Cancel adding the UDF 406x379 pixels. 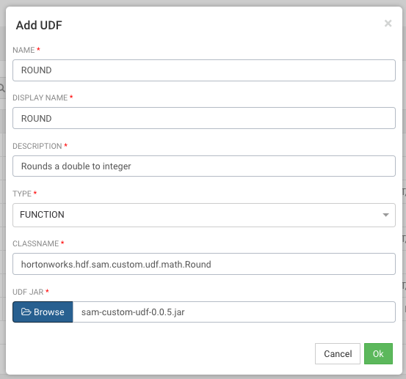click(x=338, y=353)
